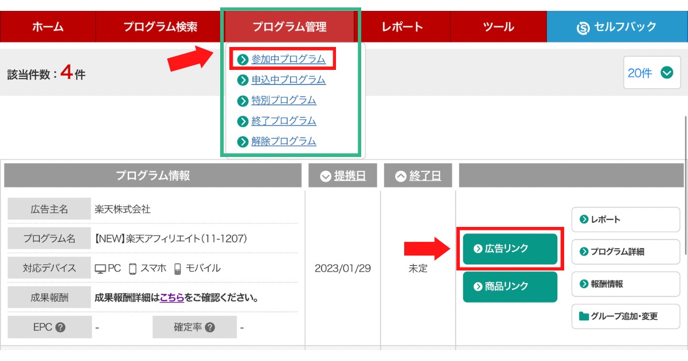This screenshot has height=361, width=688.
Task: Open the レポート button for 楽天 program
Action: pos(626,219)
